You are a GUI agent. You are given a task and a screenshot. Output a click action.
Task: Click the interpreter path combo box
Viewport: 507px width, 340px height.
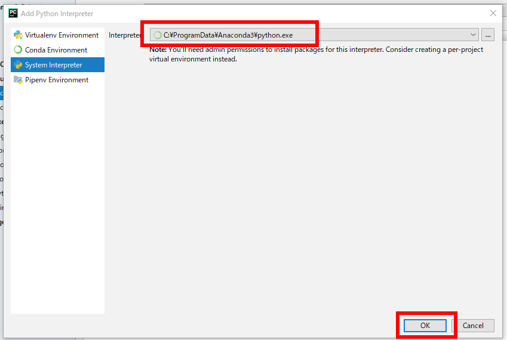pyautogui.click(x=314, y=35)
